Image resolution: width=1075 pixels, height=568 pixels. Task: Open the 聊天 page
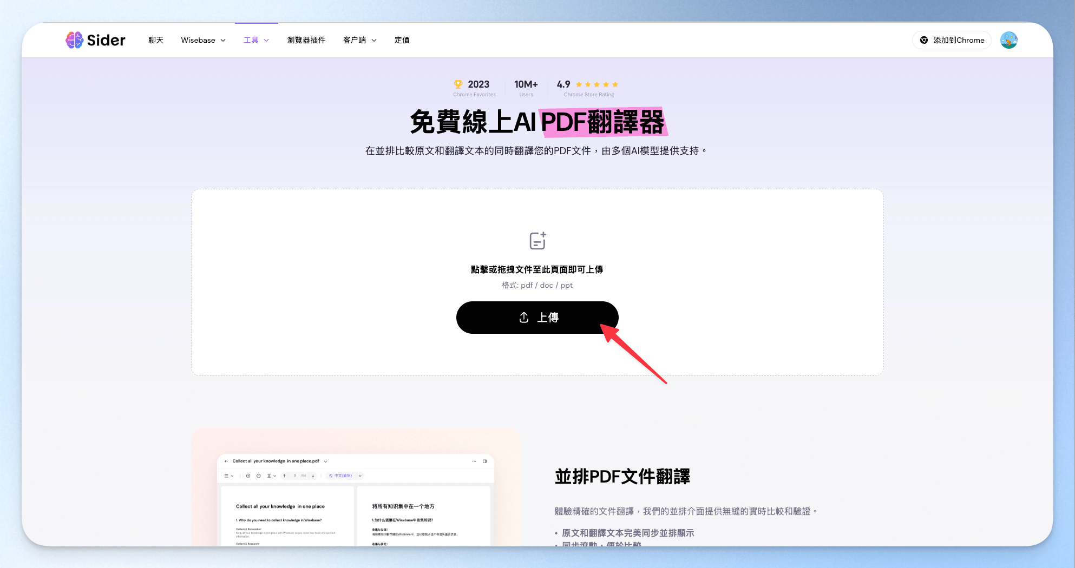tap(156, 40)
